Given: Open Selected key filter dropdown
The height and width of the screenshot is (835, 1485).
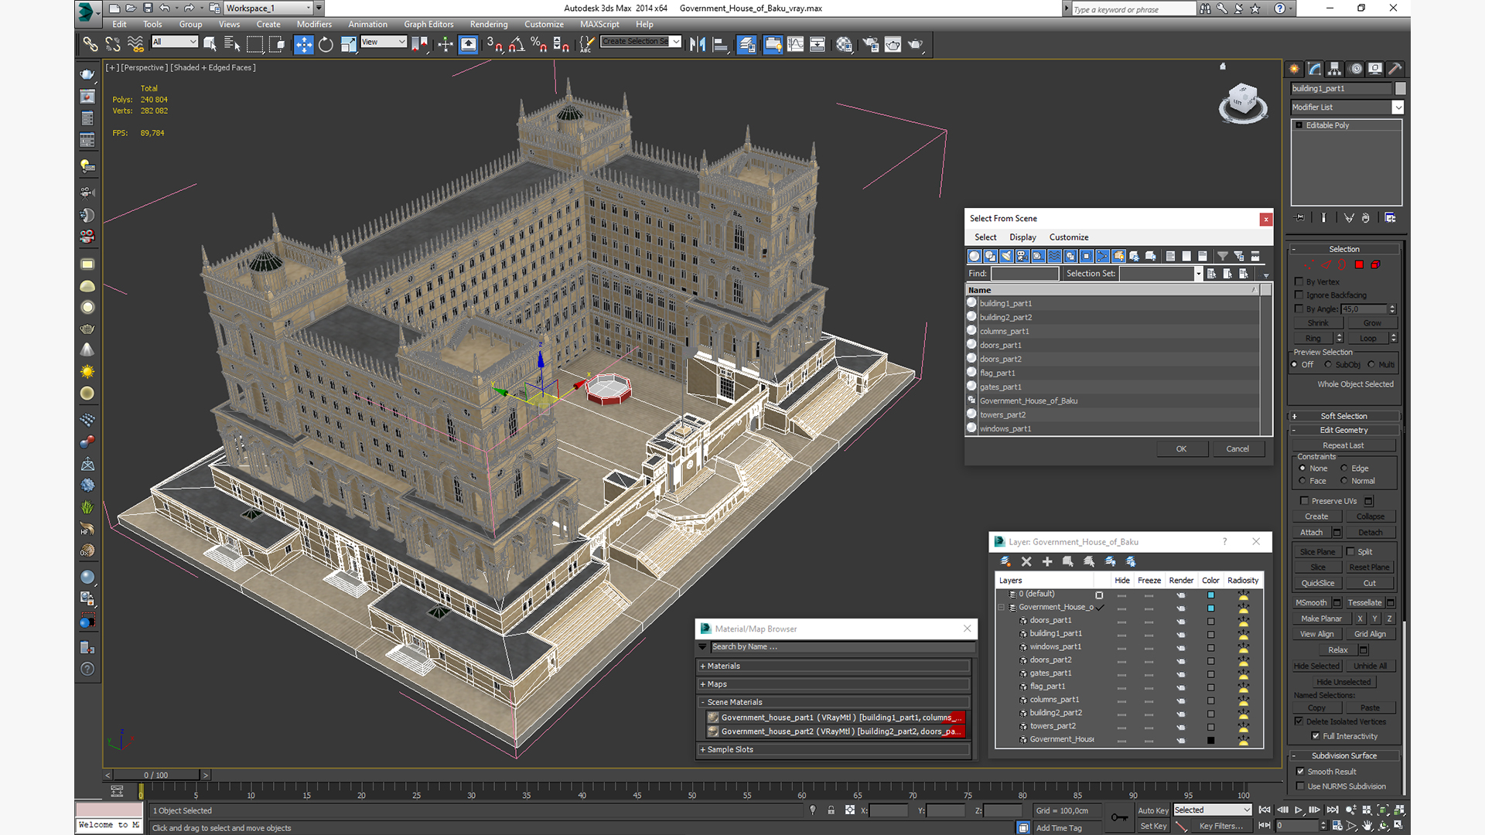Looking at the screenshot, I should [1212, 810].
